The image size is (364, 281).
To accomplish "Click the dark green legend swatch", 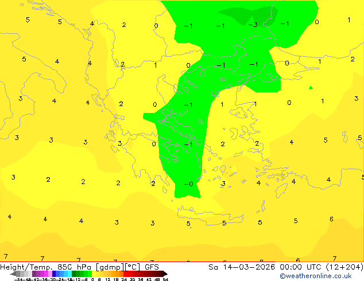I will click(74, 274).
